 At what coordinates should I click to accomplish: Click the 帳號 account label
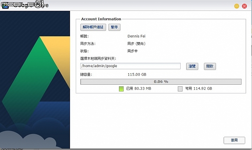pyautogui.click(x=84, y=36)
